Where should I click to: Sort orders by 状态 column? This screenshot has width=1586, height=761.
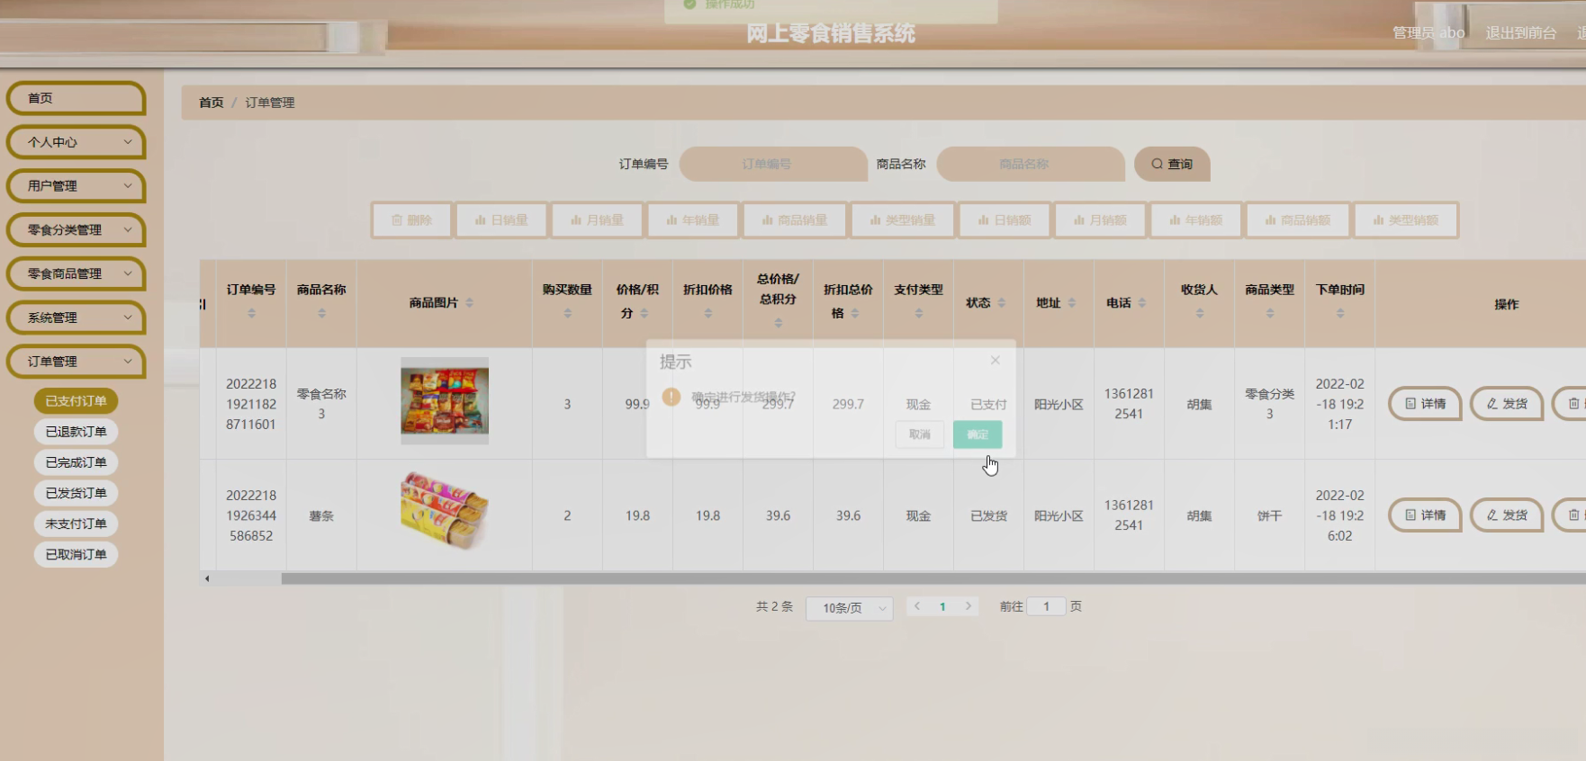[x=1002, y=303]
